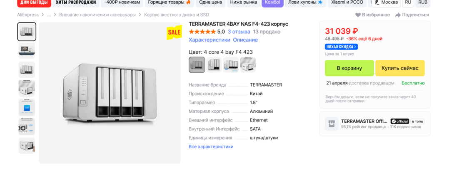
Task: Click the share arrow icon
Action: pyautogui.click(x=398, y=15)
